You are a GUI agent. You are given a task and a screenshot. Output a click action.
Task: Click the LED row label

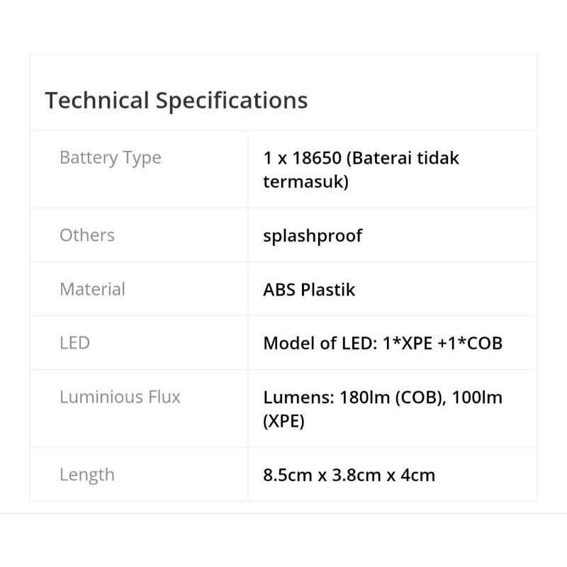tap(74, 343)
